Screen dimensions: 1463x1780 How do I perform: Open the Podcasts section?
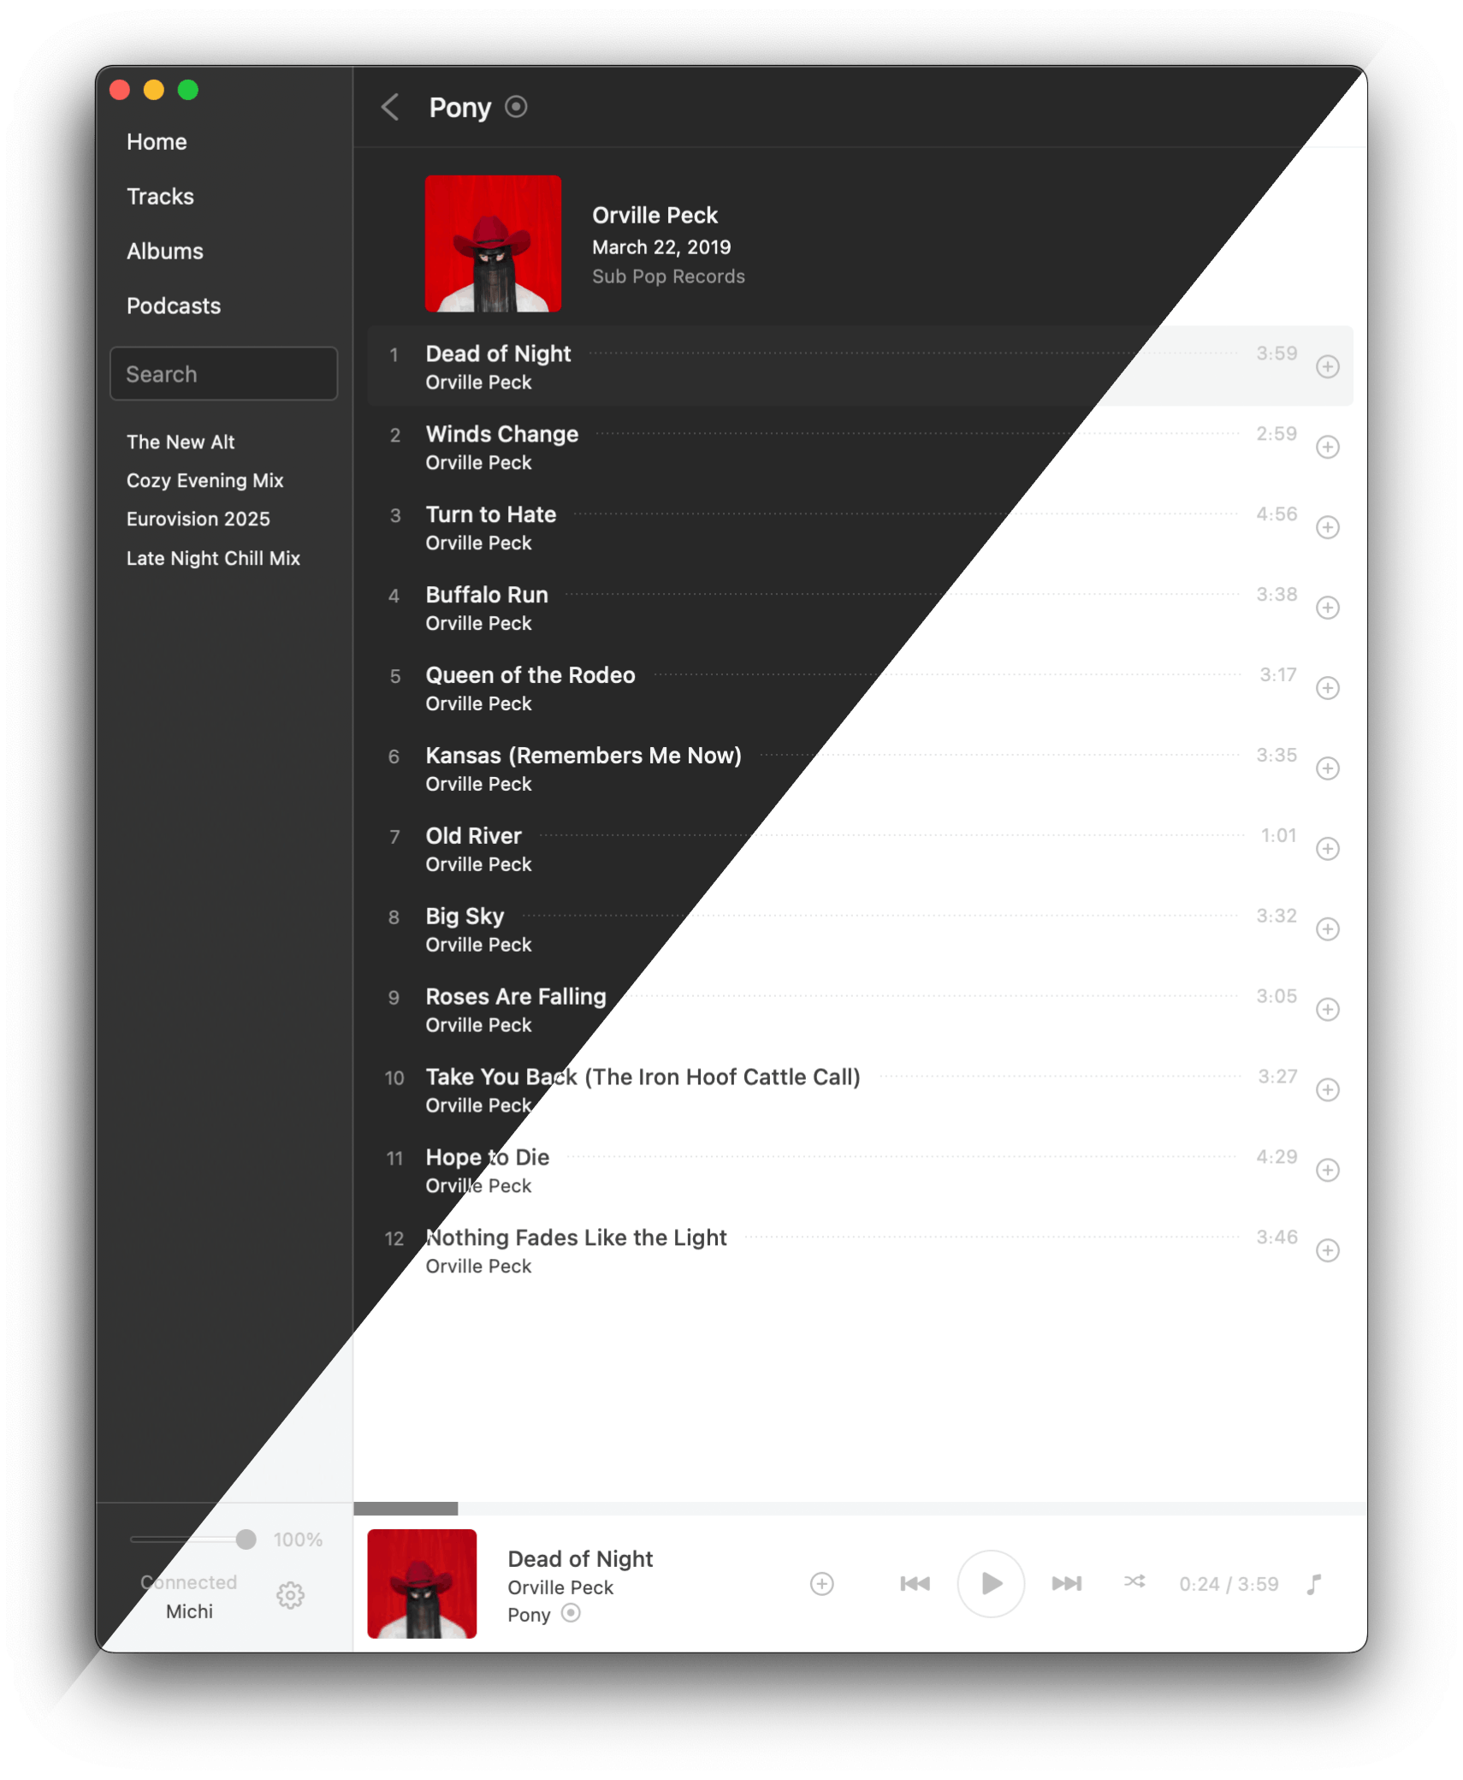click(x=174, y=306)
